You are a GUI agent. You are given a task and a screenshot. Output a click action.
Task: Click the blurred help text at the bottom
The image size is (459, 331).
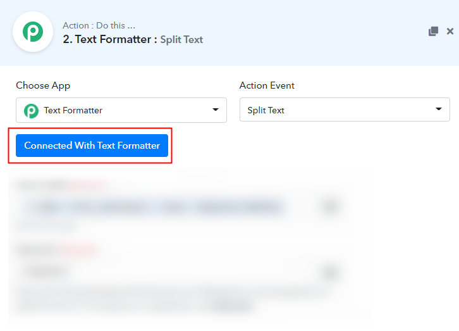pos(170,299)
